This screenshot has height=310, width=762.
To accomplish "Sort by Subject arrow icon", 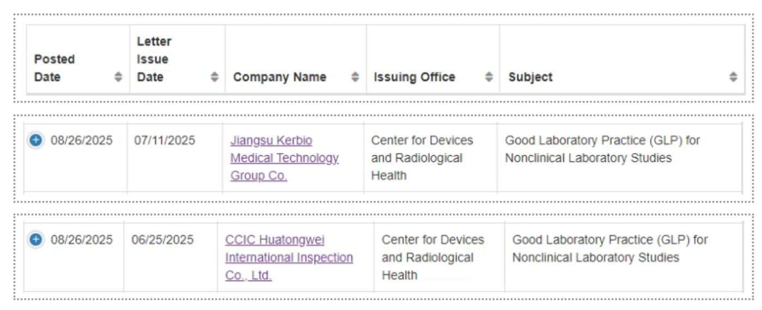I will [x=733, y=77].
